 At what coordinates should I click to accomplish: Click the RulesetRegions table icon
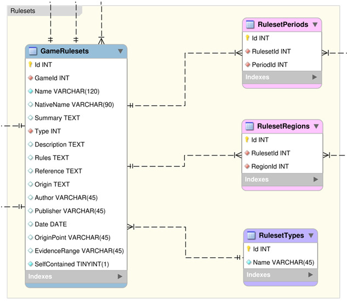tap(250, 126)
